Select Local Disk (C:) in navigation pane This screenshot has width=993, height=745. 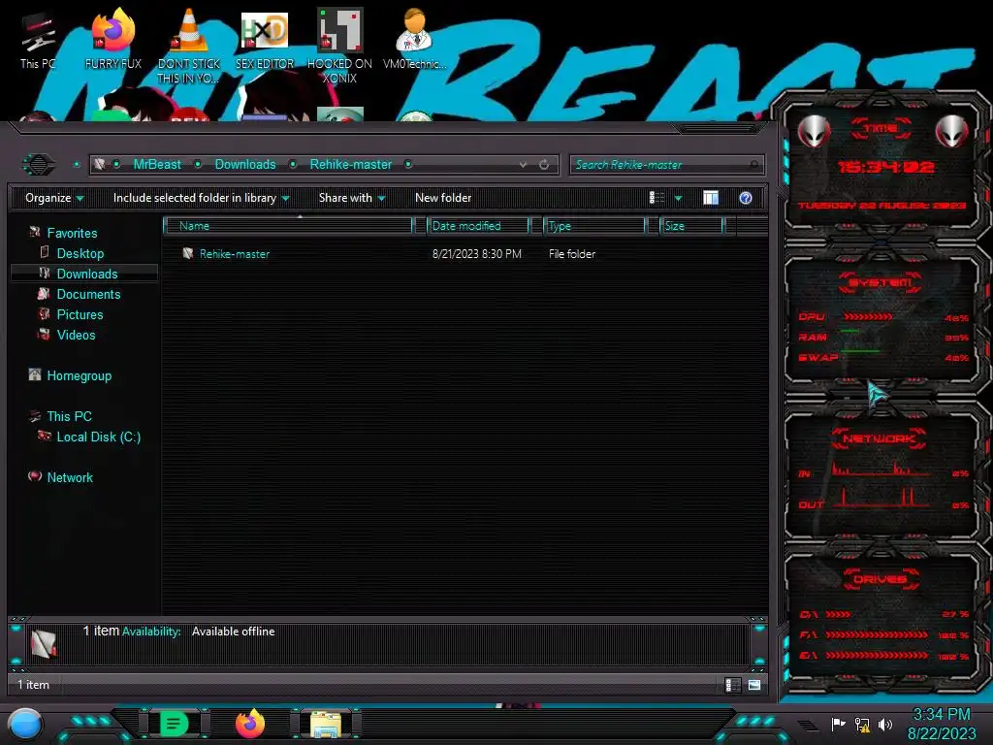click(x=98, y=437)
